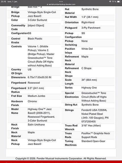Select the Highway One Jazz Bass model name
Screen dimensions: 122x163
point(41,115)
